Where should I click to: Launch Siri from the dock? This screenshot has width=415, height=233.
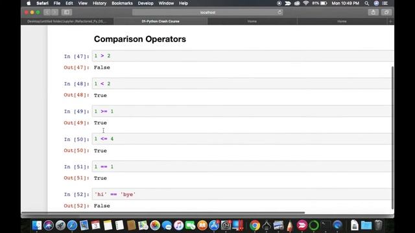pos(49,225)
